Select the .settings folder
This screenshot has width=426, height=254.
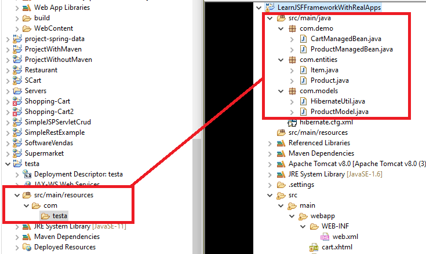click(x=301, y=185)
